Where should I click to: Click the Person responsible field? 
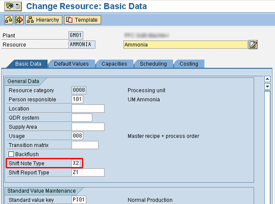click(77, 99)
